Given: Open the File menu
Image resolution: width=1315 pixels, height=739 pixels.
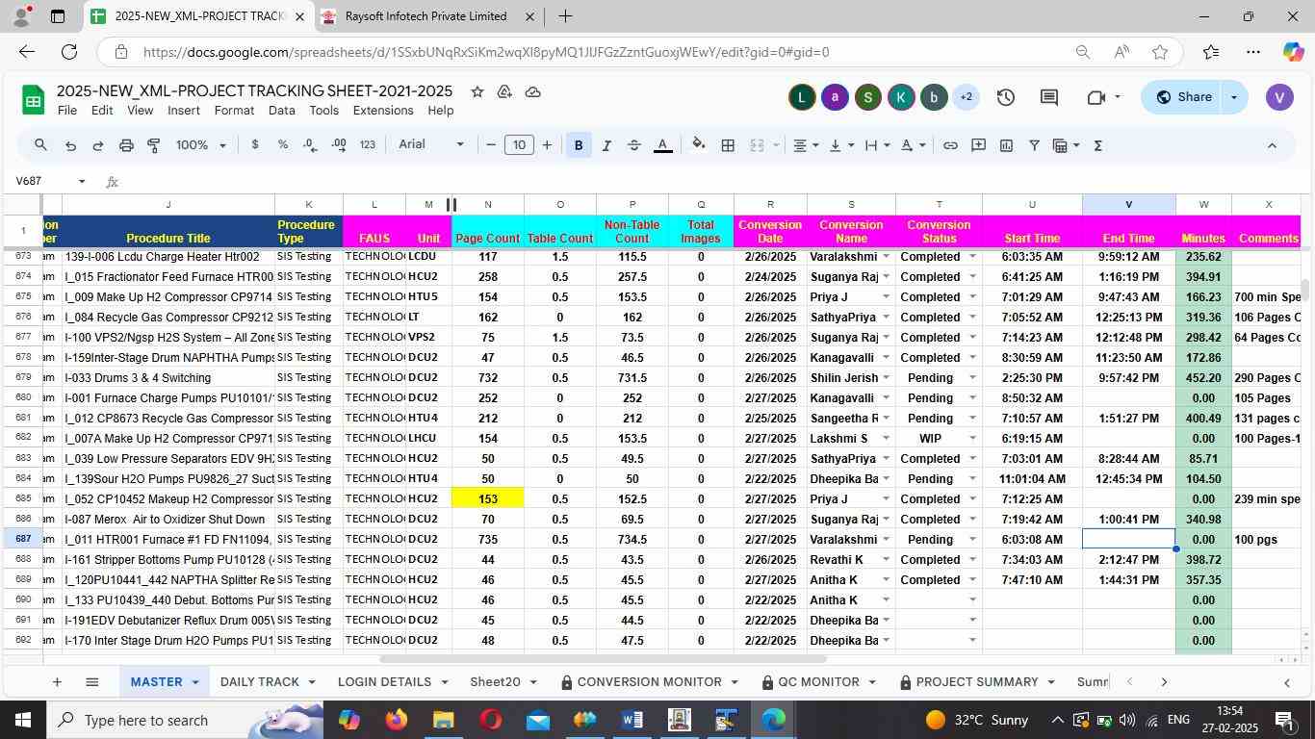Looking at the screenshot, I should 67,111.
